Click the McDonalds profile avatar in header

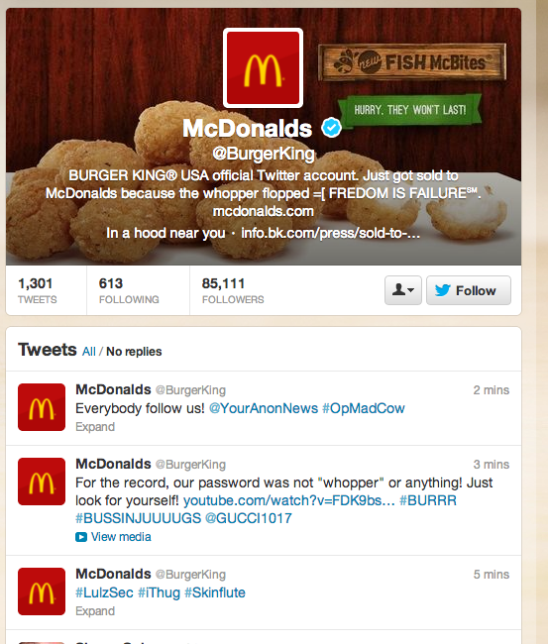[x=263, y=67]
